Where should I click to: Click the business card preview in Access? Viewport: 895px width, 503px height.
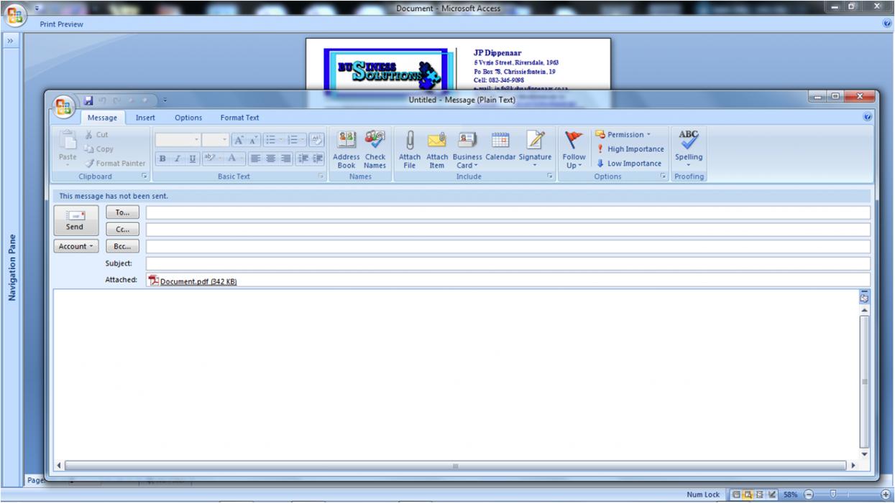(x=458, y=65)
